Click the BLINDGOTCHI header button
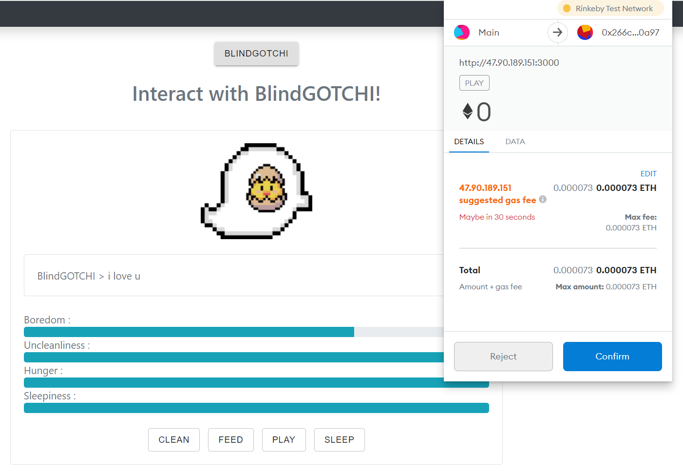Screen dimensions: 683x471 click(x=256, y=54)
